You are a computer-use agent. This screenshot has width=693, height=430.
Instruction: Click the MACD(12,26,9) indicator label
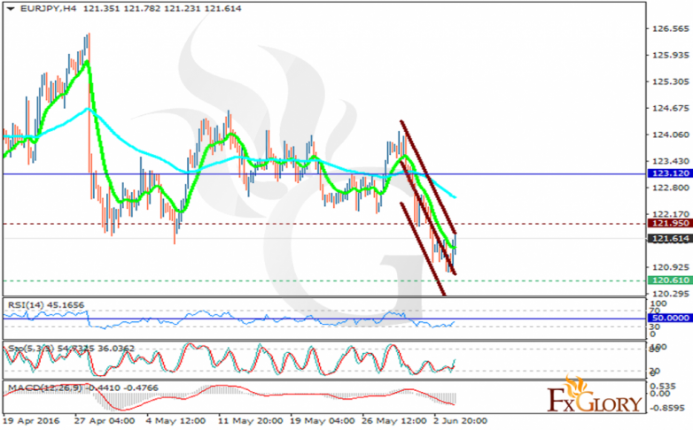(82, 388)
